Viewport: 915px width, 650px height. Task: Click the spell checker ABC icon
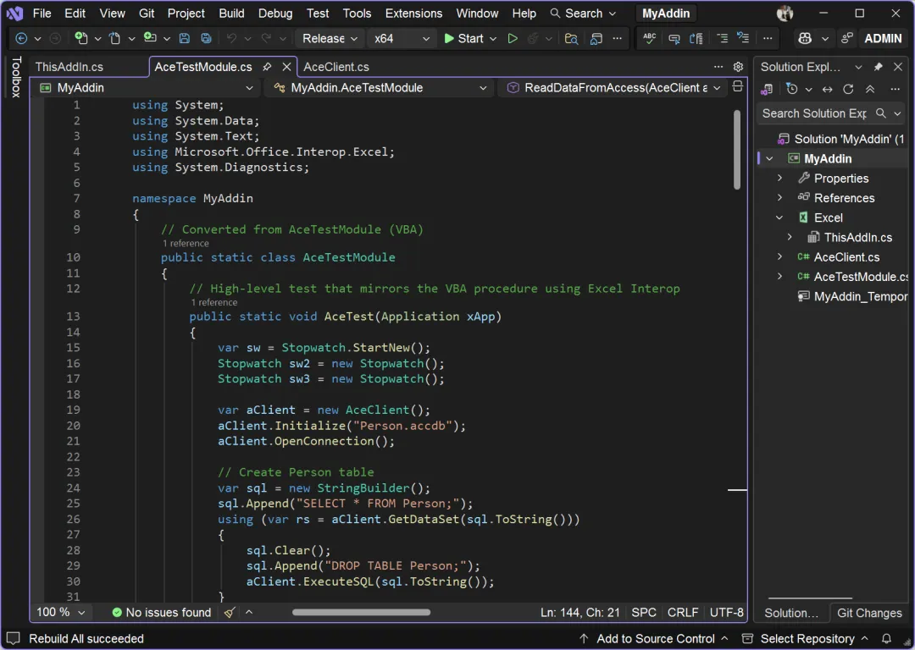pos(650,39)
